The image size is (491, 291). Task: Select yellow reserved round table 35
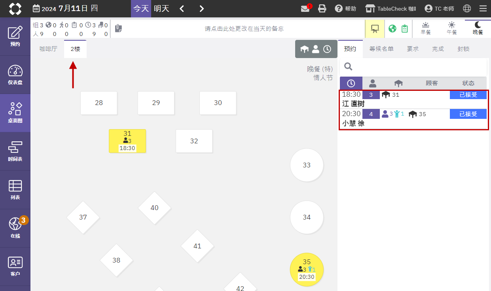[307, 269]
